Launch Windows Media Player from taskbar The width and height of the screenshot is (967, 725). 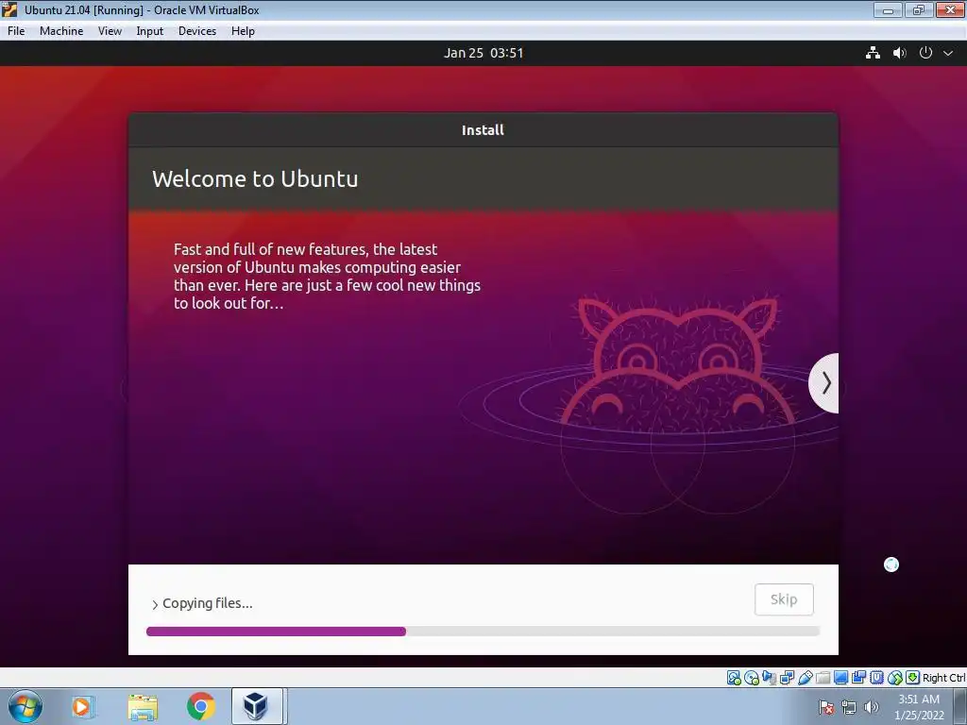point(83,706)
